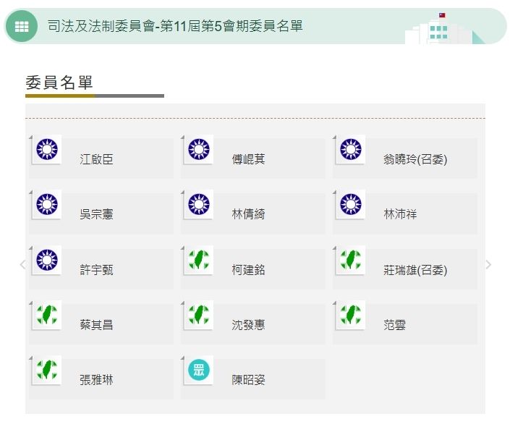The image size is (515, 427).
Task: Click the DPP emblem beside 柯建銘
Action: coord(199,261)
